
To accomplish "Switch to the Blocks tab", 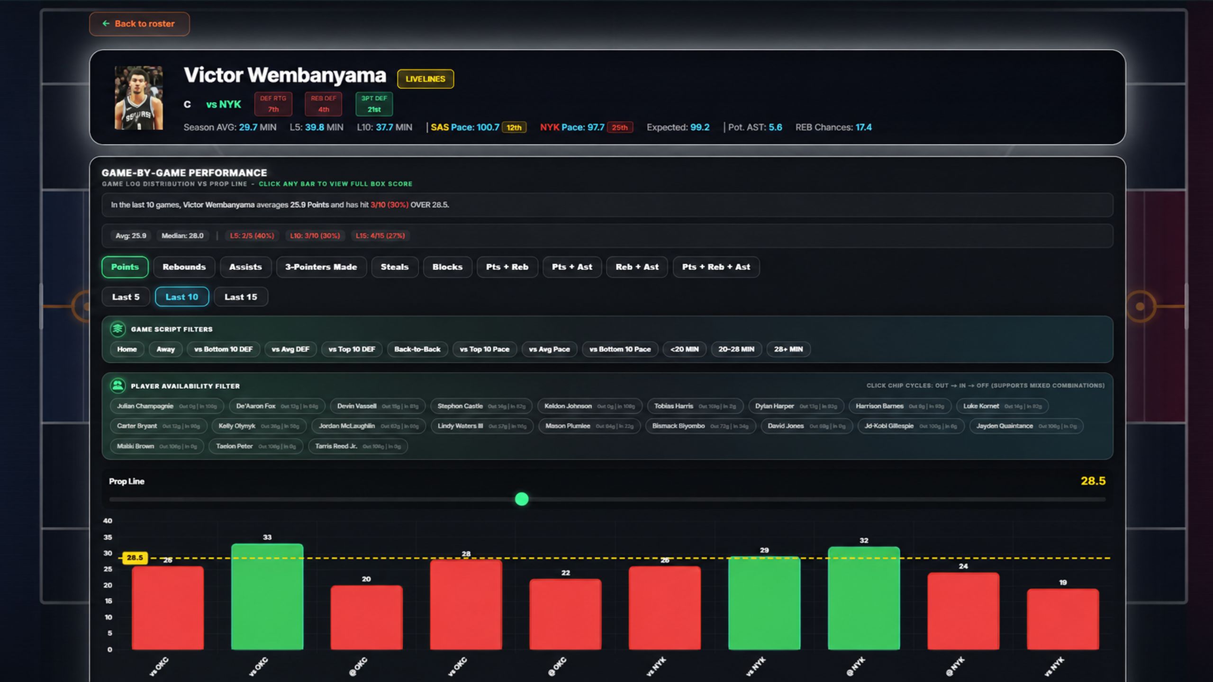I will click(447, 267).
